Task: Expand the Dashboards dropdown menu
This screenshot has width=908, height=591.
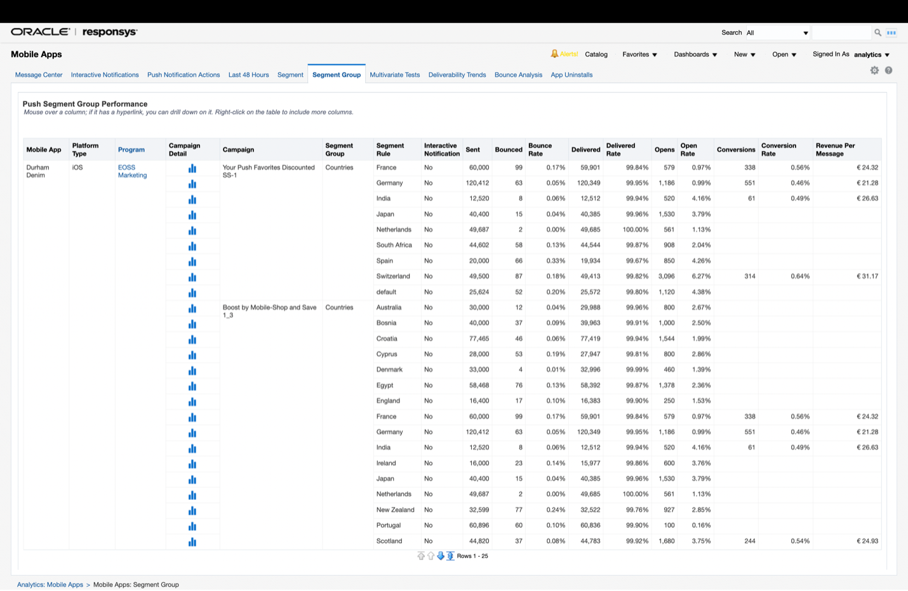Action: (x=695, y=55)
